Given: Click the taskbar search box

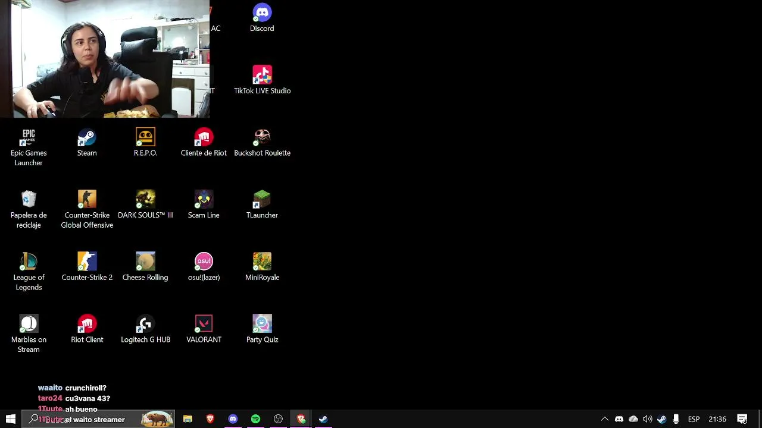Looking at the screenshot, I should [98, 419].
